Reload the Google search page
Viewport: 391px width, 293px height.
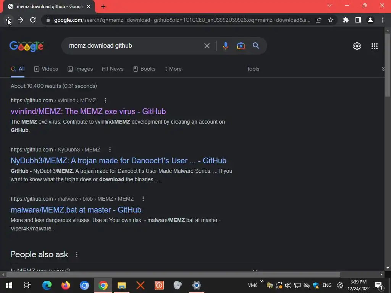click(33, 20)
